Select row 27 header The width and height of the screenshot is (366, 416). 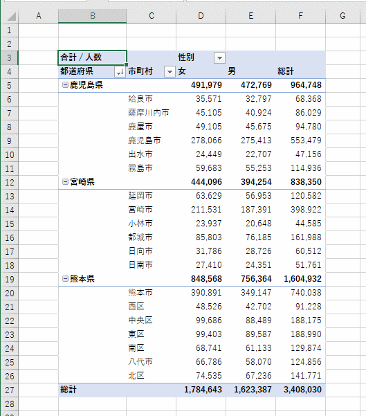tap(9, 390)
